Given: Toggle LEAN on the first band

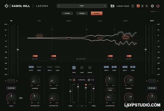Looking at the screenshot, I should [39, 67].
